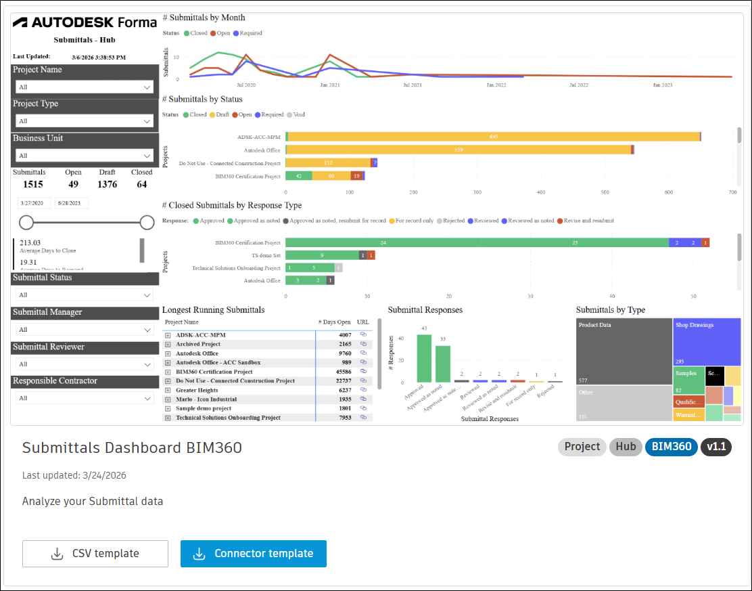
Task: Expand Marlo - Icon Industrial row
Action: click(x=168, y=399)
